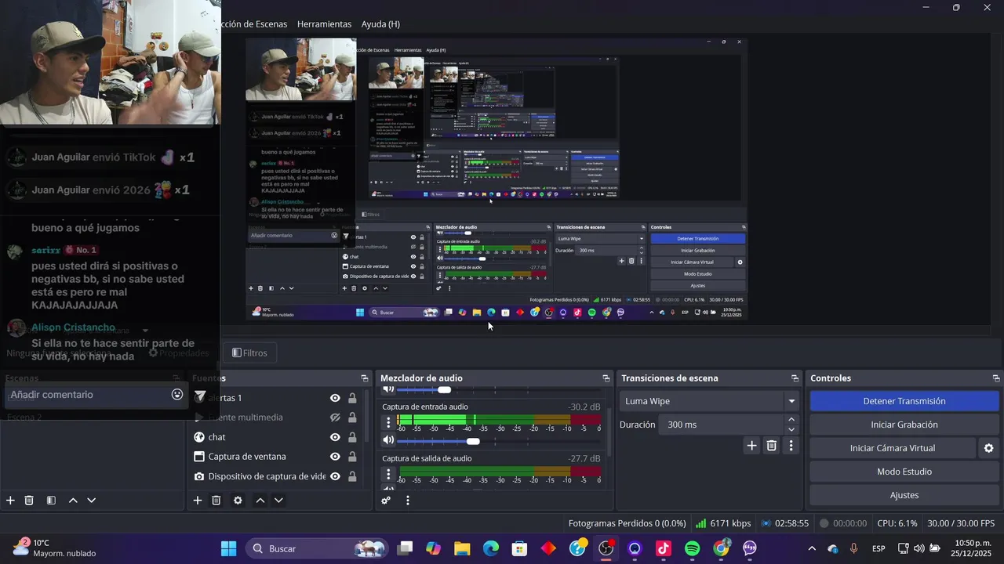Image resolution: width=1004 pixels, height=564 pixels.
Task: Open advanced audio properties gears icon
Action: point(386,501)
